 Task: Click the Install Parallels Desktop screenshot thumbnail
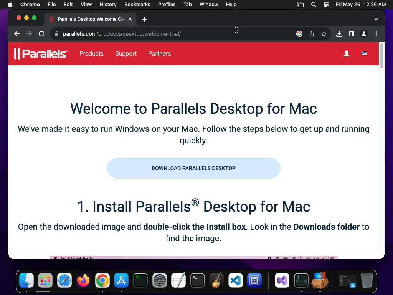point(194,257)
